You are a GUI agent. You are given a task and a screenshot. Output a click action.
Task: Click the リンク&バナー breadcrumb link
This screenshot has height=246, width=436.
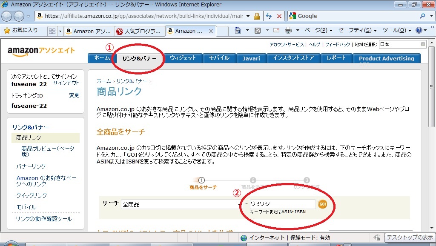click(x=132, y=81)
